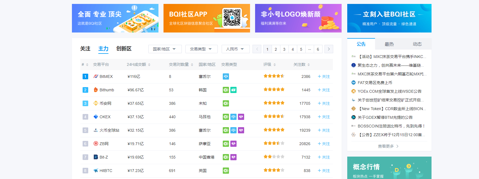Screen dimensions: 479x179
Task: Click the ZB网 logo icon
Action: pyautogui.click(x=96, y=144)
